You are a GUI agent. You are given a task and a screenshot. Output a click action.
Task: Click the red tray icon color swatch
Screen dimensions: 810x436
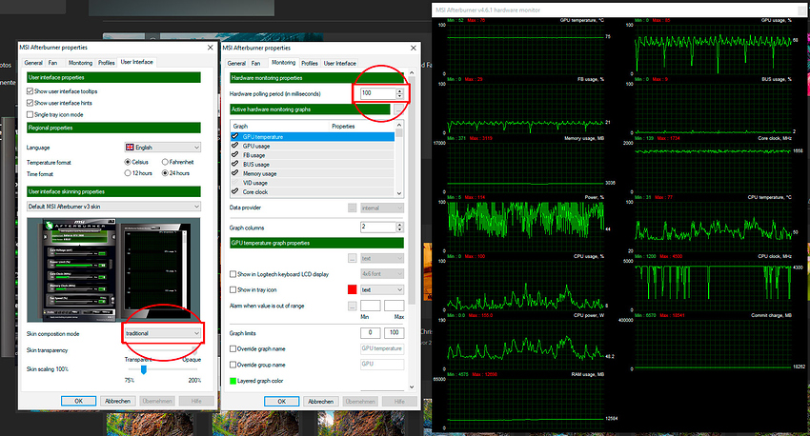(x=352, y=289)
